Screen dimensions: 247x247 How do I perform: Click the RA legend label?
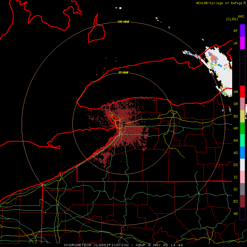pyautogui.click(x=235, y=141)
